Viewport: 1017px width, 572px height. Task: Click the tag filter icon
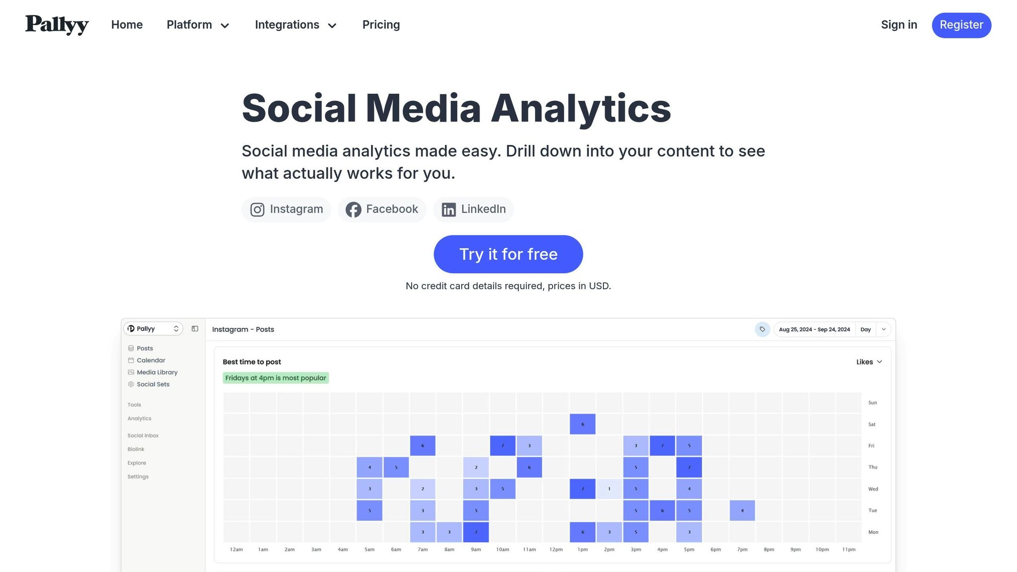coord(762,329)
